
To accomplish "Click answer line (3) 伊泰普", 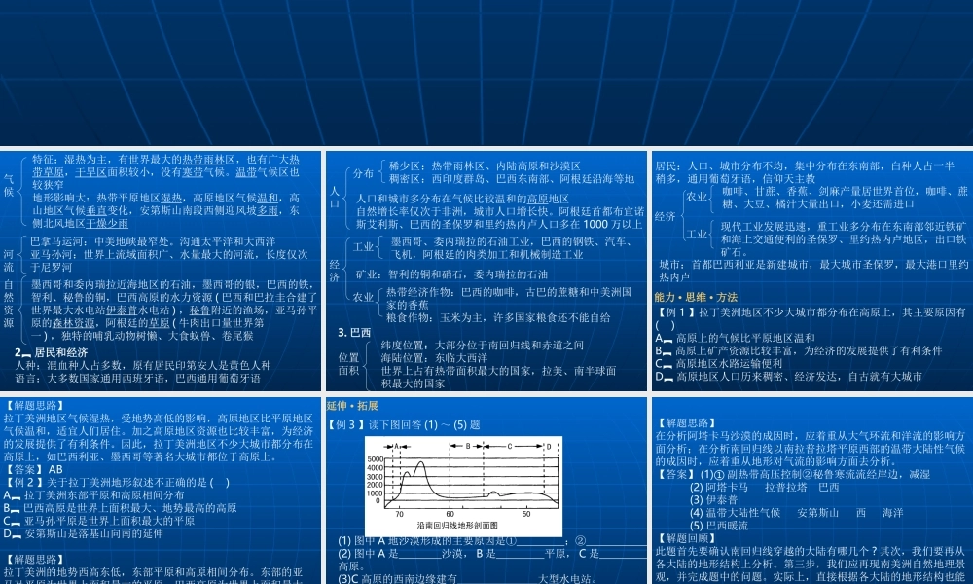I will tap(713, 499).
